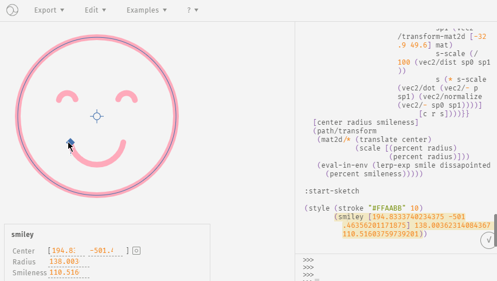The height and width of the screenshot is (281, 497).
Task: Select the Smileness value field
Action: click(69, 272)
